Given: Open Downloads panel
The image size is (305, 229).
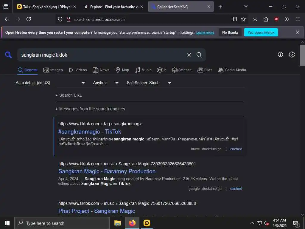Looking at the screenshot, I should coord(255,19).
